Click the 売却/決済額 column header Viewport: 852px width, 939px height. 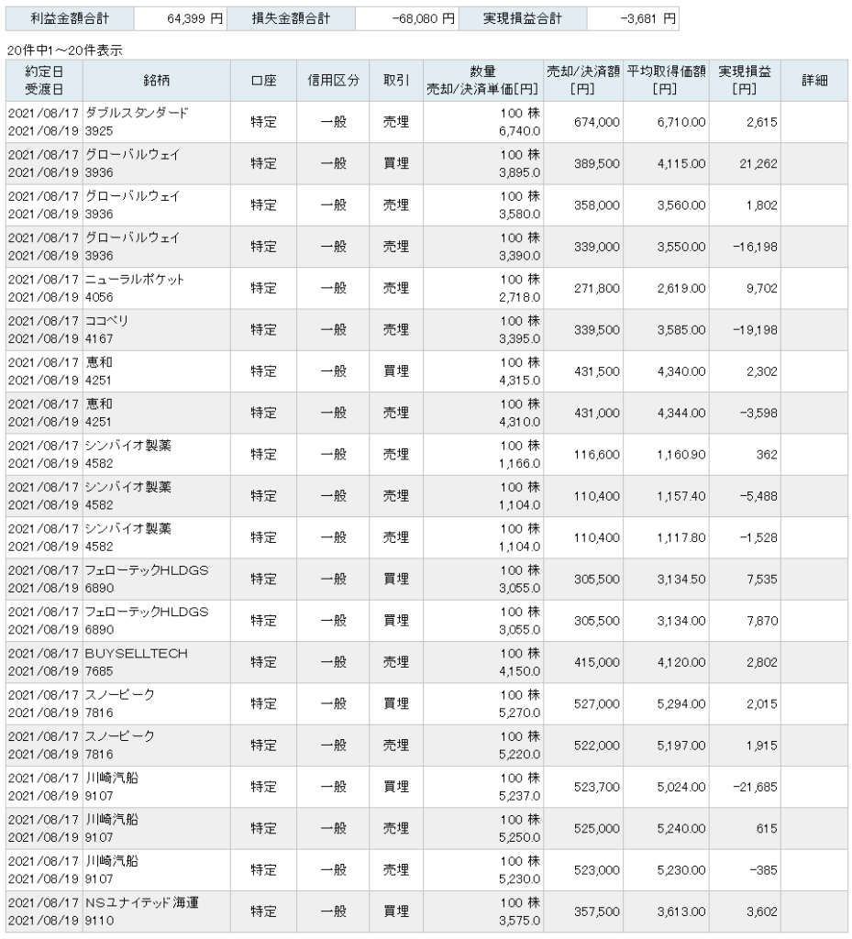coord(582,81)
